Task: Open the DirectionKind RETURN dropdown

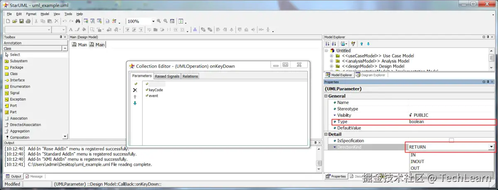Action: (491, 147)
